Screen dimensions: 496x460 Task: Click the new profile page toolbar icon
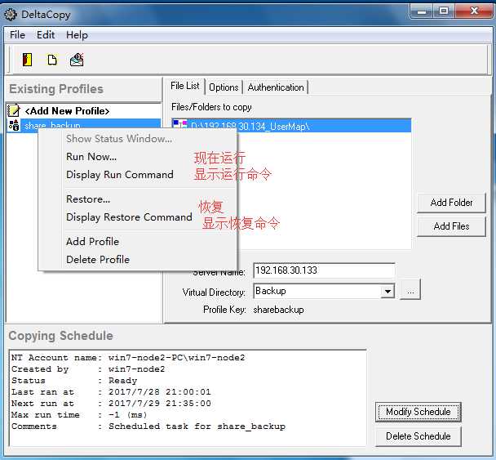(x=52, y=60)
